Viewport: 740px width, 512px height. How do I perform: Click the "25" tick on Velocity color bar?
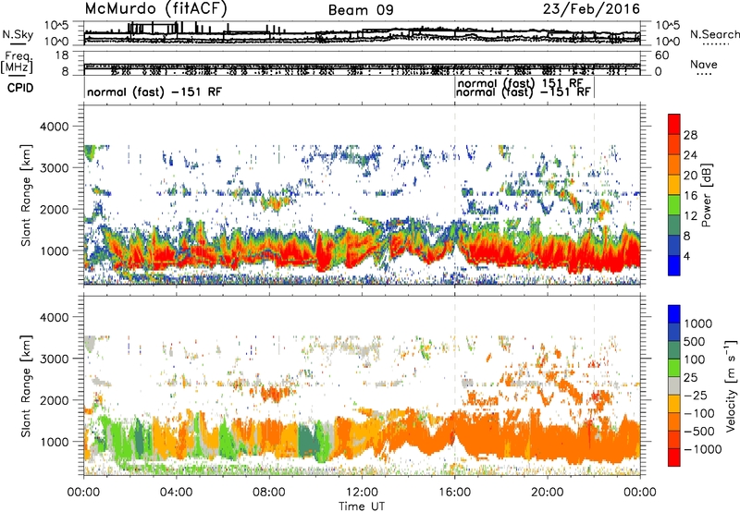tap(691, 378)
